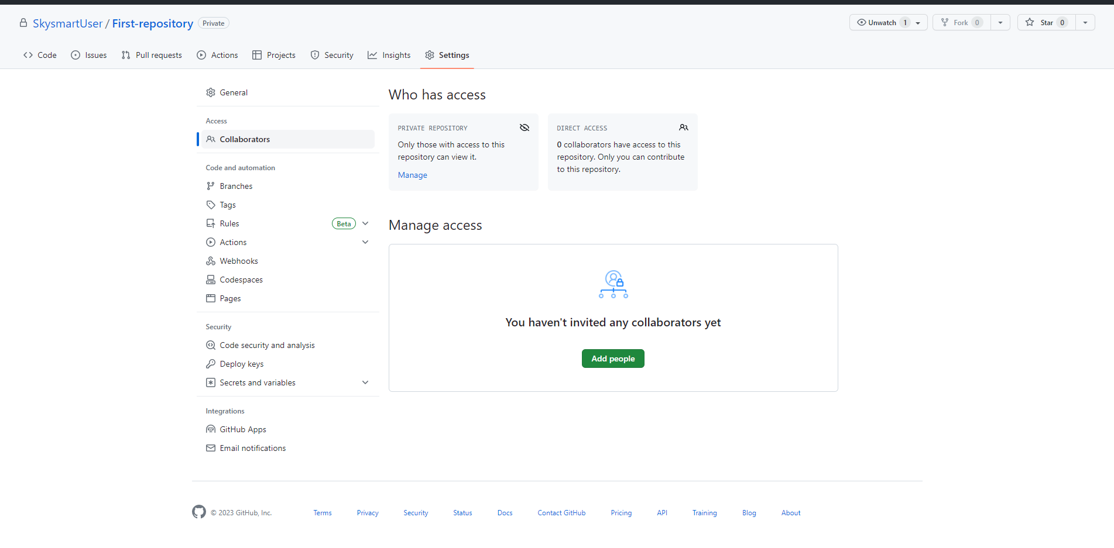The image size is (1114, 548).
Task: Click the collaborators illustration icon
Action: pos(613,284)
